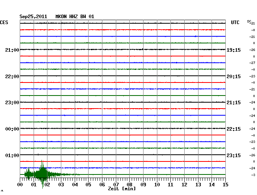This screenshot has height=195, width=257.
Task: Select minute marker 07 on time axis
Action: click(116, 185)
